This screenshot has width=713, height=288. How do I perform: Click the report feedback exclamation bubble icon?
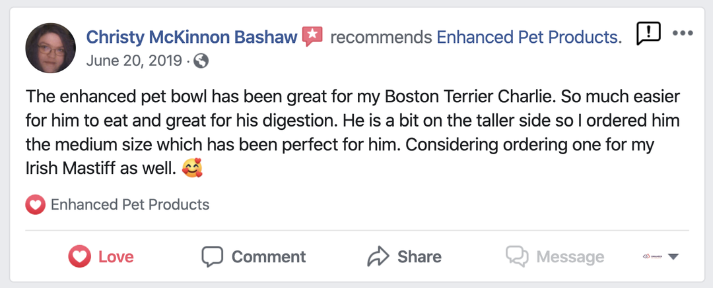click(648, 34)
